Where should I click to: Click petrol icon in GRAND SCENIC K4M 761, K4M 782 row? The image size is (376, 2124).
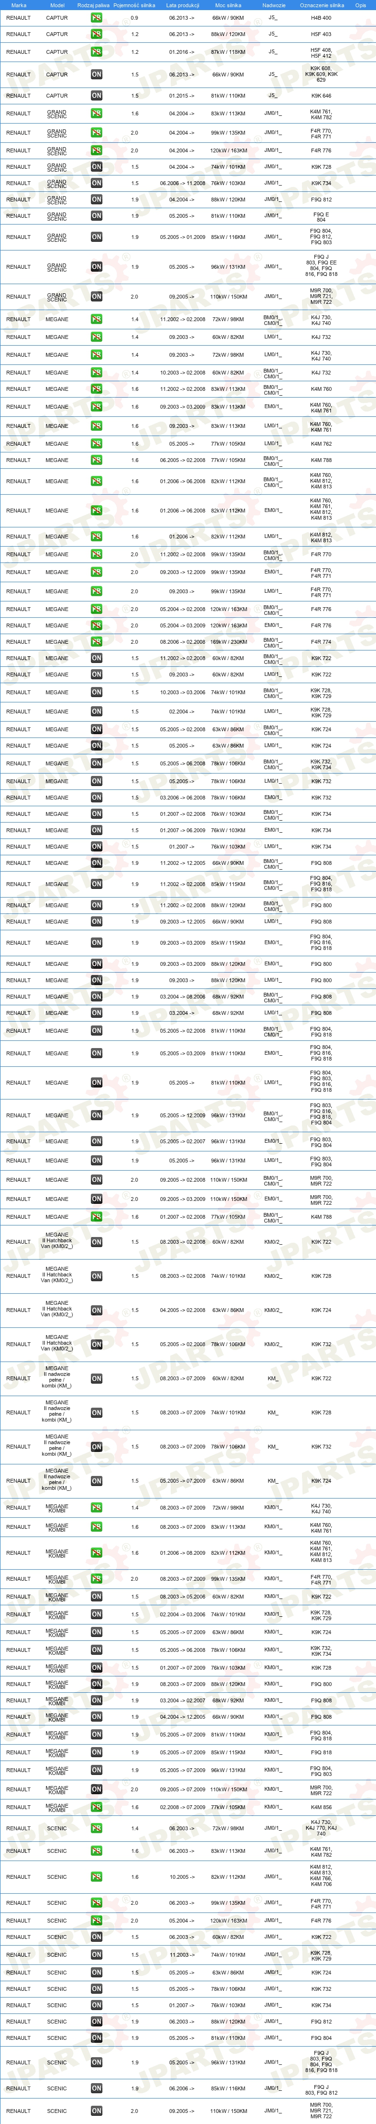click(97, 114)
